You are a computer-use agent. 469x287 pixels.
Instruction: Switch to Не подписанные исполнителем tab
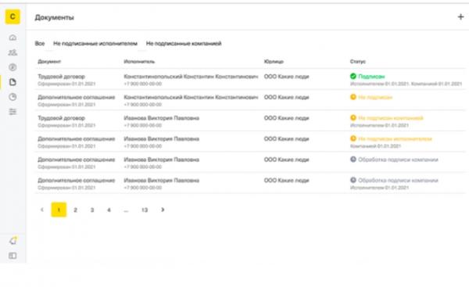(x=95, y=43)
